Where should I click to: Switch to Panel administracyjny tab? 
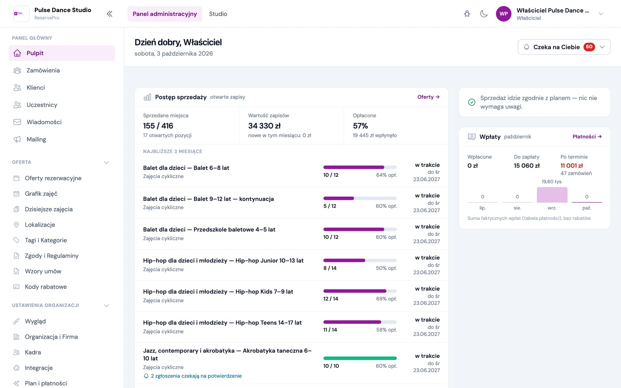[x=165, y=14]
